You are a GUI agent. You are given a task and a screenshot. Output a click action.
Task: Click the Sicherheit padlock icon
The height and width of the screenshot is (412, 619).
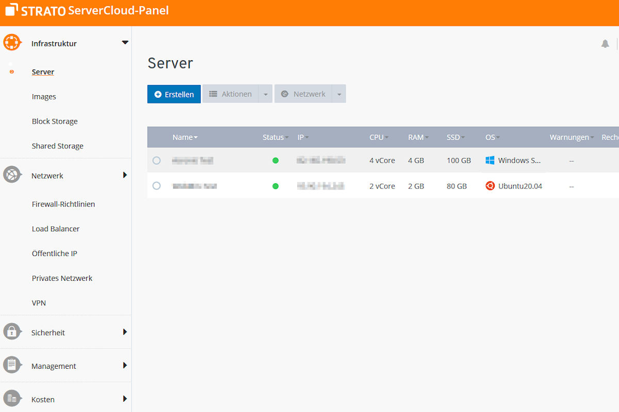click(12, 332)
